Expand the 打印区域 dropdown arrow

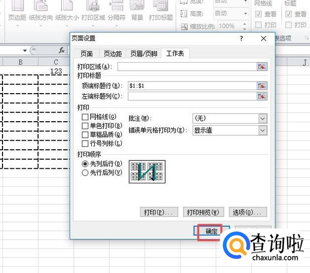(x=93, y=26)
